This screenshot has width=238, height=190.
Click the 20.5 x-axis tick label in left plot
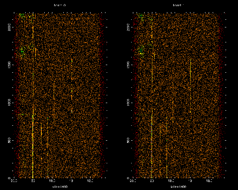pos(14,180)
